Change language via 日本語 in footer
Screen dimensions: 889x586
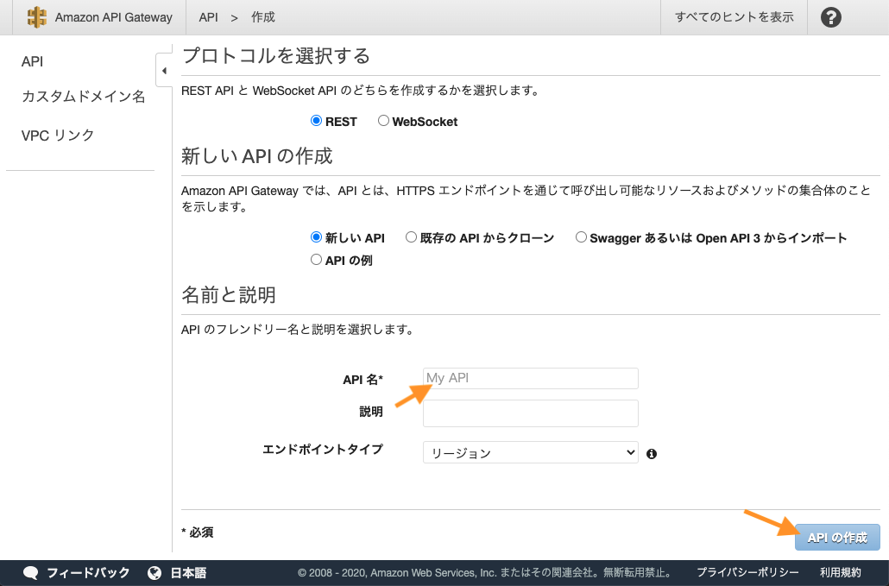pyautogui.click(x=188, y=573)
